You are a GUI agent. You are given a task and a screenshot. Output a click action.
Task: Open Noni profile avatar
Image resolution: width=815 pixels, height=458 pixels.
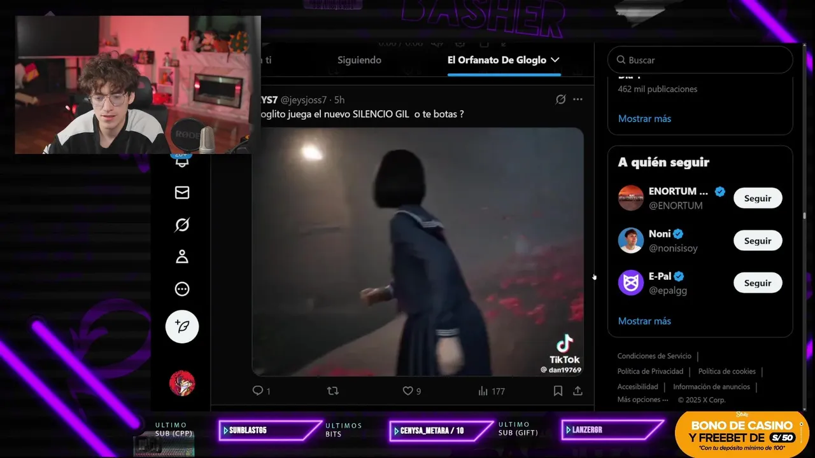(631, 240)
